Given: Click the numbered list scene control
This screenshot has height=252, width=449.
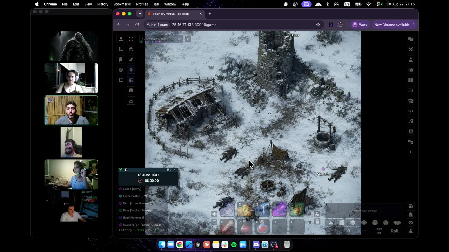Looking at the screenshot, I should pos(121,80).
